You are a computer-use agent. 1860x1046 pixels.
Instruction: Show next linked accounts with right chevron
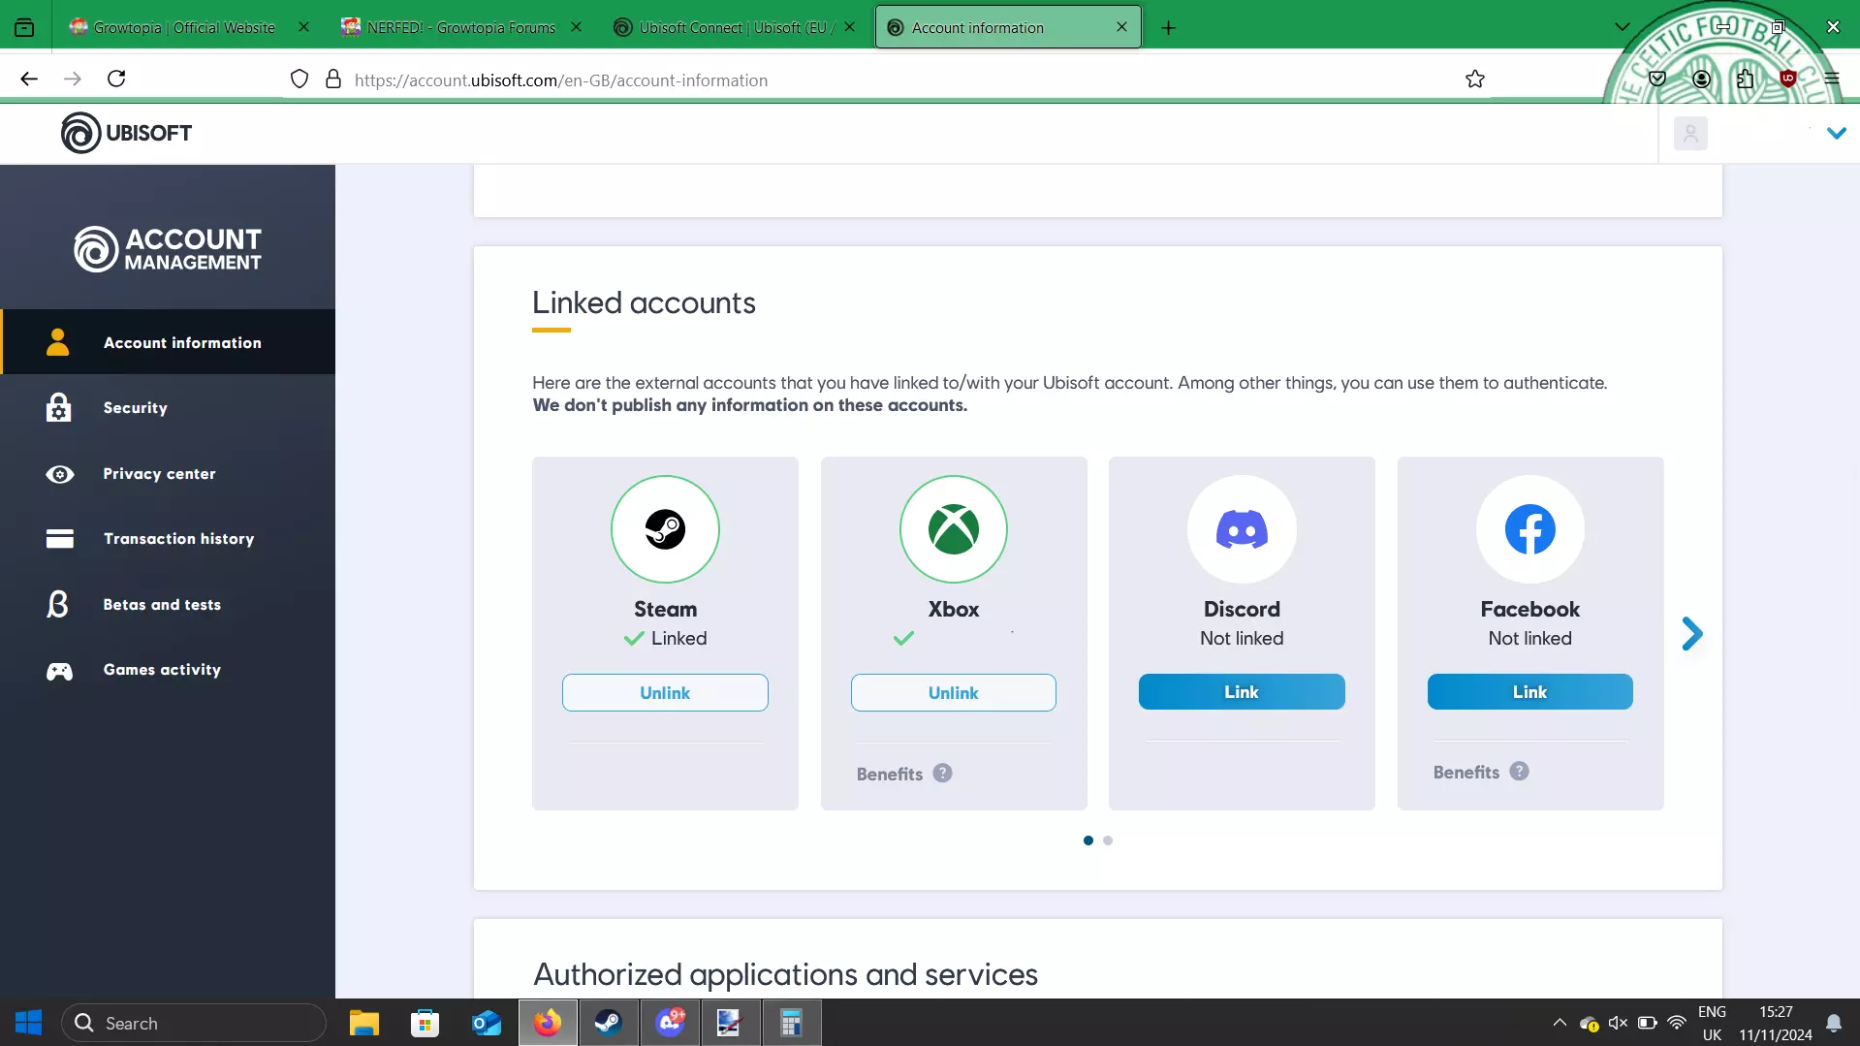pyautogui.click(x=1692, y=634)
